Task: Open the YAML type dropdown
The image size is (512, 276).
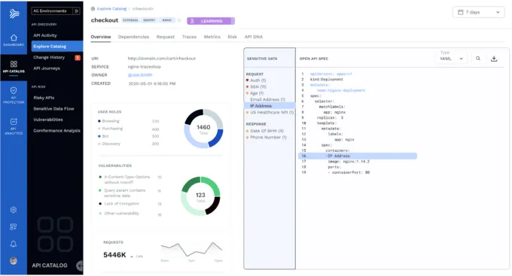Action: coord(451,59)
